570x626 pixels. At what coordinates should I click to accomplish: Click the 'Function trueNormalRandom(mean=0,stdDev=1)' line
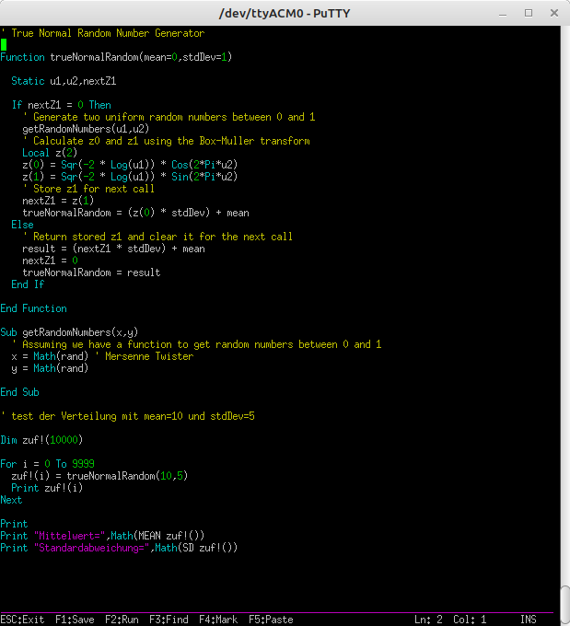point(116,57)
